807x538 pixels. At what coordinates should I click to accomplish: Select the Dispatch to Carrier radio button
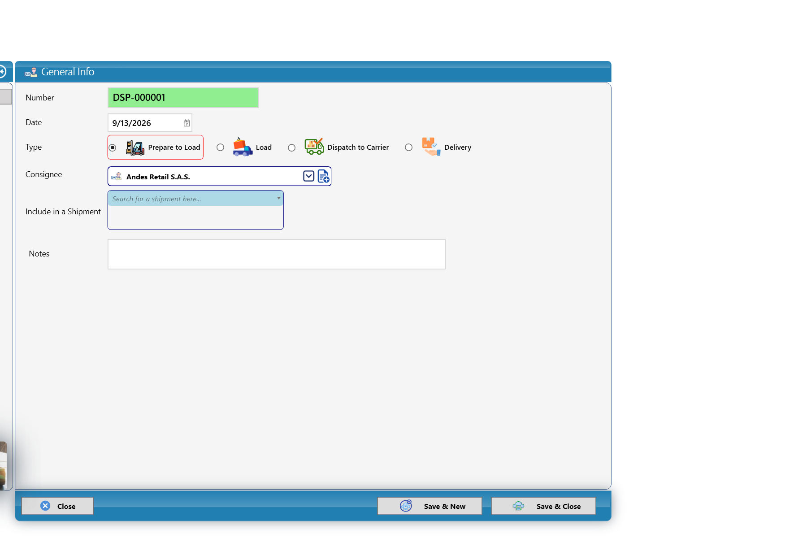(x=291, y=148)
